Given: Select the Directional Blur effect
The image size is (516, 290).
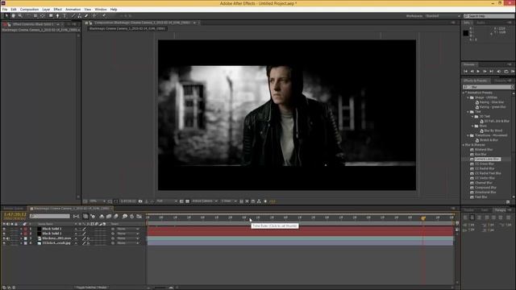Looking at the screenshot, I should pyautogui.click(x=485, y=193).
